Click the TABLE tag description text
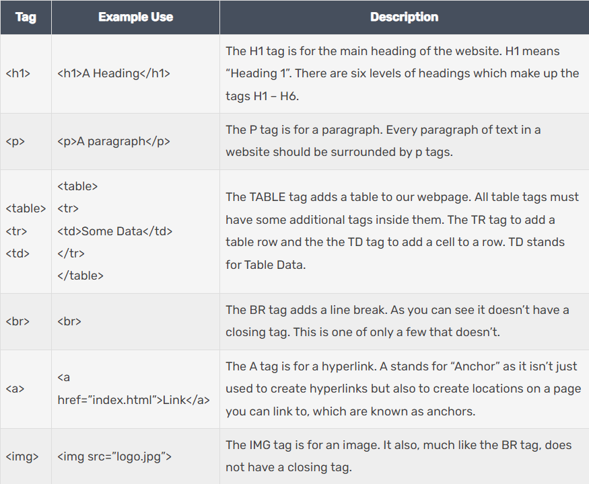This screenshot has width=589, height=484. click(x=402, y=231)
